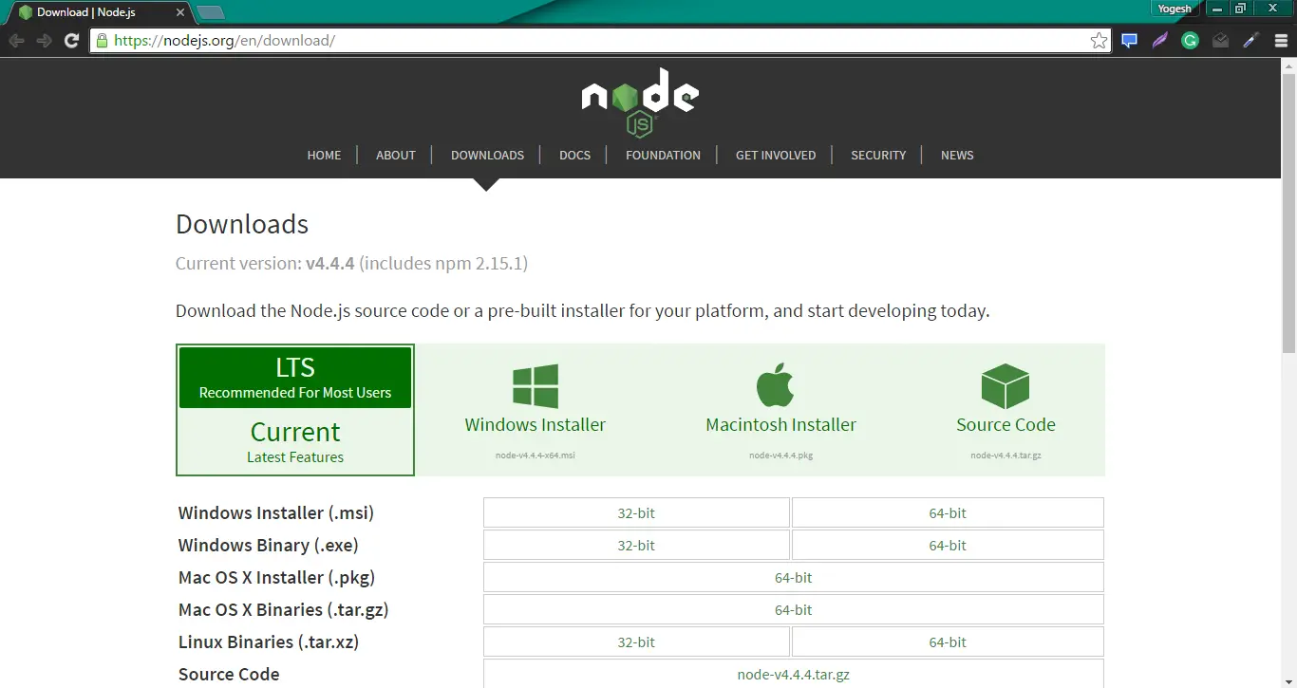The height and width of the screenshot is (688, 1297).
Task: Click the Downloads page heading
Action: point(242,224)
